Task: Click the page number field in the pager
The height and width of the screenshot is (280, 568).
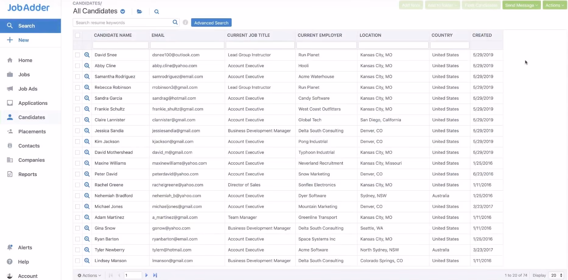Action: click(x=132, y=275)
